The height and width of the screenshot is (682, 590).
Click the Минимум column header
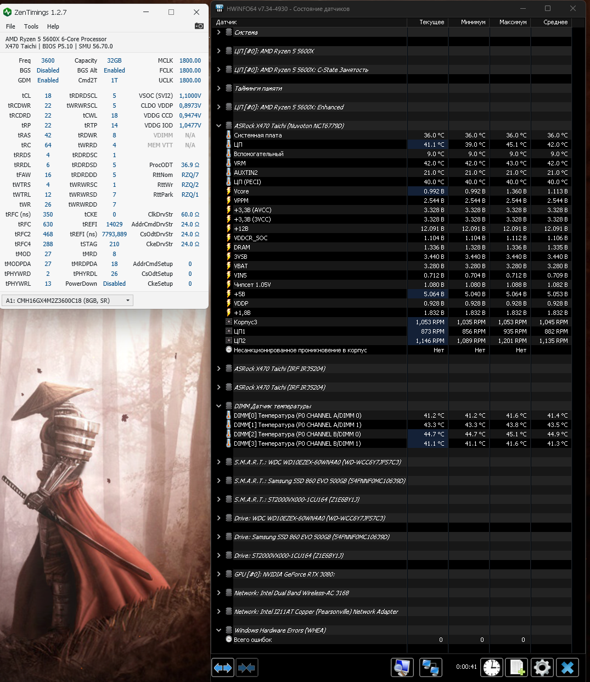pyautogui.click(x=469, y=22)
